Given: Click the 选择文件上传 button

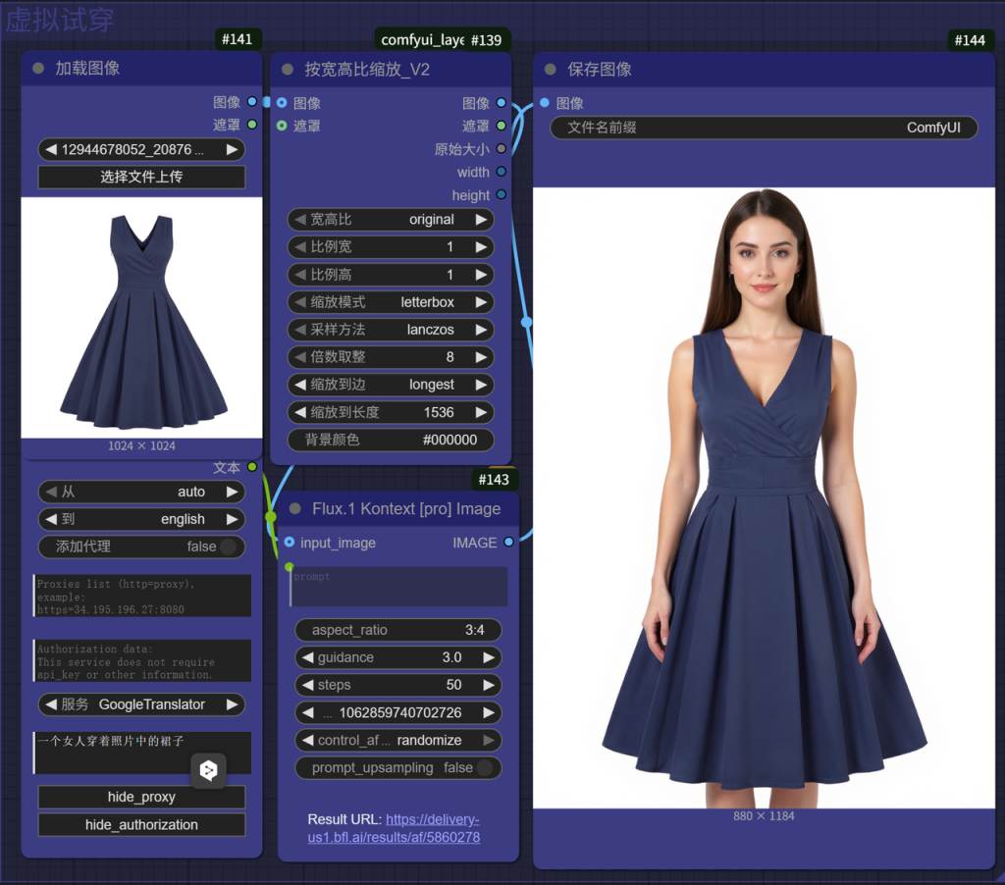Looking at the screenshot, I should (x=141, y=177).
